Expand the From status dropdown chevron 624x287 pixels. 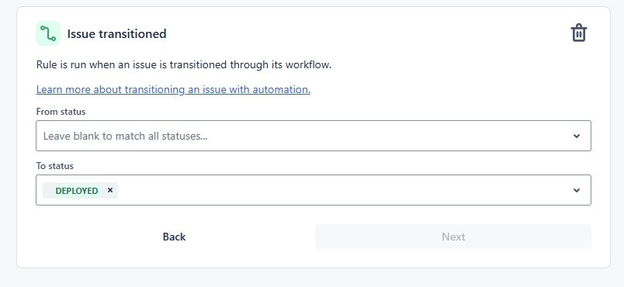click(576, 136)
